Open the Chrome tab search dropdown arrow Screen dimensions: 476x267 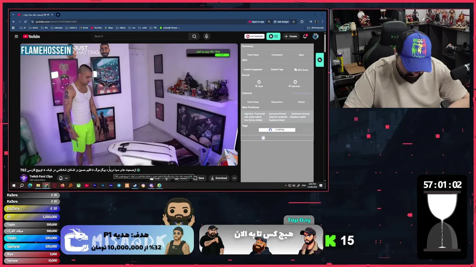point(13,14)
